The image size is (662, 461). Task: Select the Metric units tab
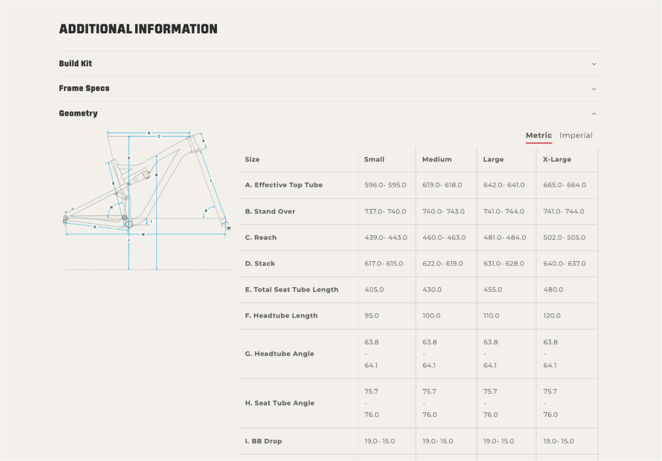(539, 136)
